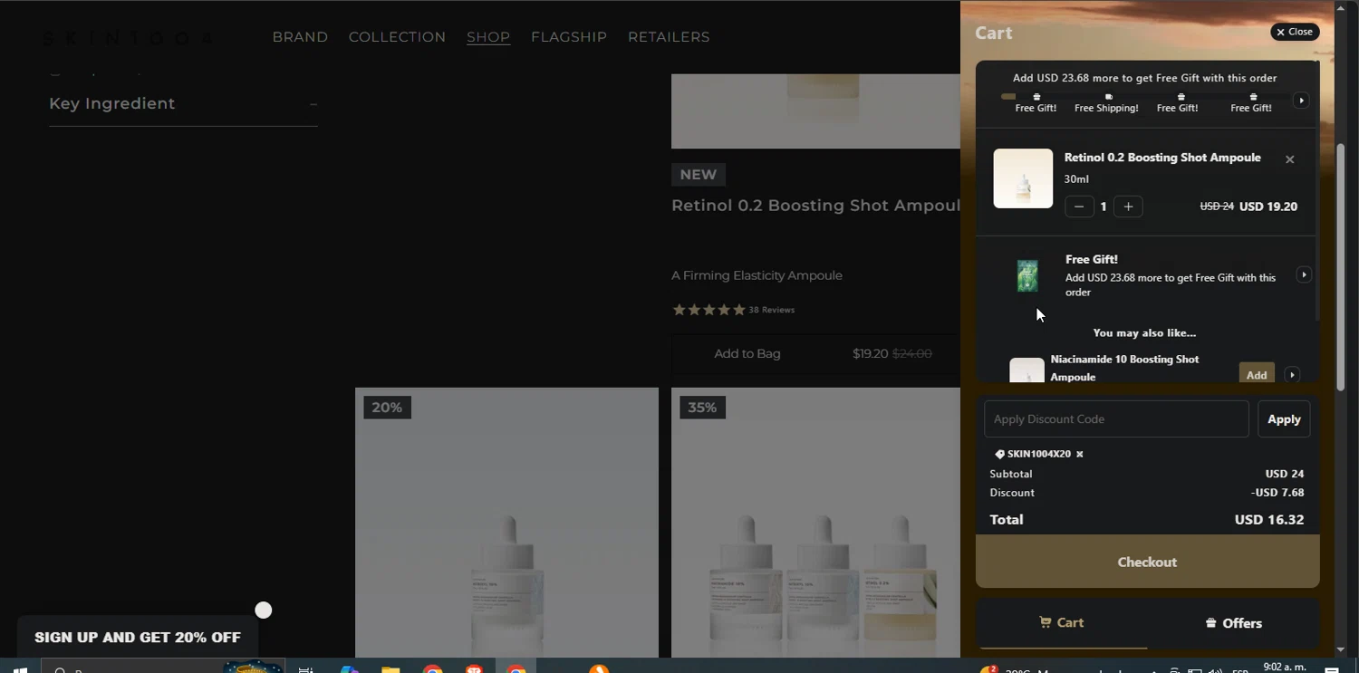Proceed with the Checkout button
Viewport: 1359px width, 673px height.
[x=1147, y=562]
